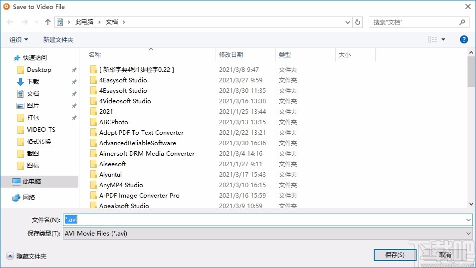Viewport: 476px width, 268px height.
Task: Click the search magnifier icon
Action: [x=462, y=22]
